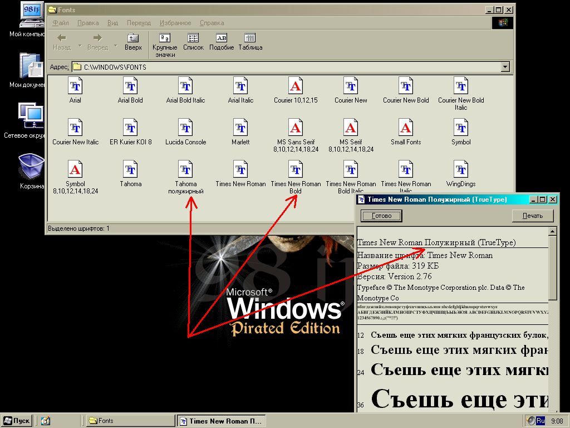Click the font viewer scroll-up arrow
This screenshot has height=428, width=570.
pyautogui.click(x=553, y=231)
